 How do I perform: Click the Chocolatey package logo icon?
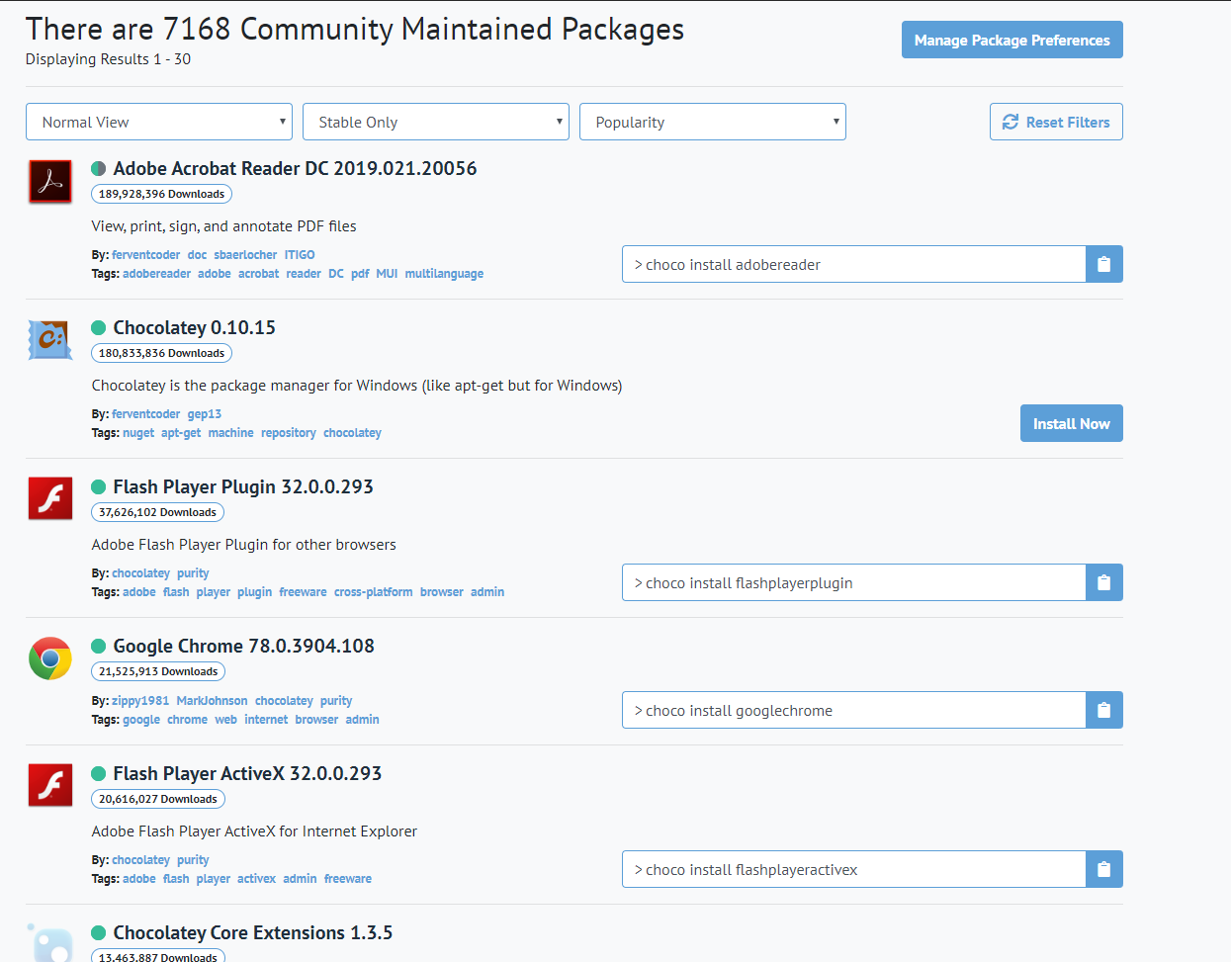[x=50, y=341]
